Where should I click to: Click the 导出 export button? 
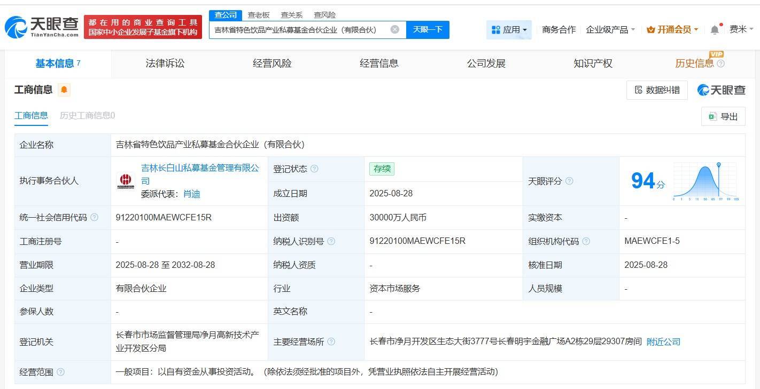723,116
